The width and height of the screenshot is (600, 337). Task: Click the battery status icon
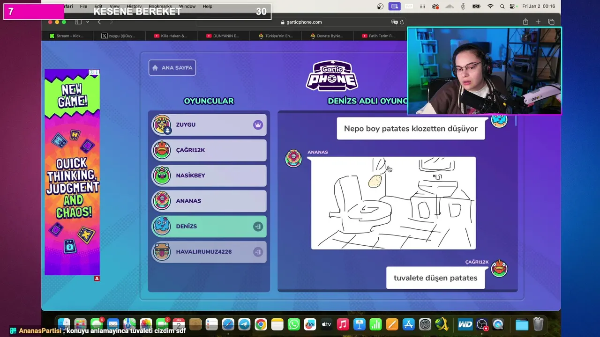[476, 6]
